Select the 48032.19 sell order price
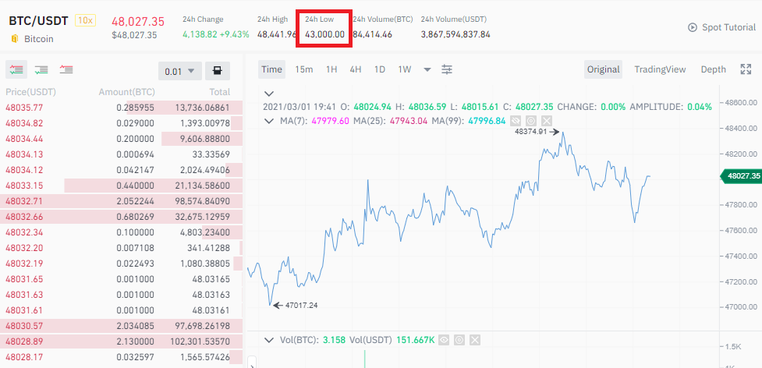The height and width of the screenshot is (368, 762). (x=24, y=264)
